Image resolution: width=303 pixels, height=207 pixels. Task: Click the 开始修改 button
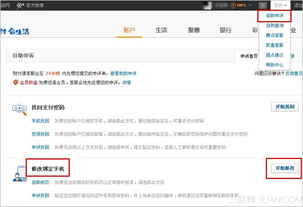pyautogui.click(x=285, y=168)
